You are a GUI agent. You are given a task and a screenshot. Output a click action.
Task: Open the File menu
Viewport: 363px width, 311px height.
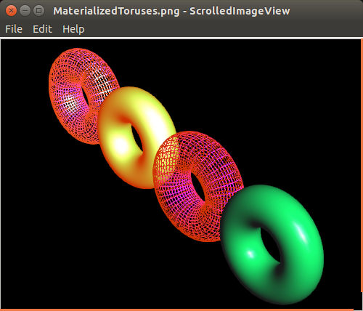click(14, 29)
